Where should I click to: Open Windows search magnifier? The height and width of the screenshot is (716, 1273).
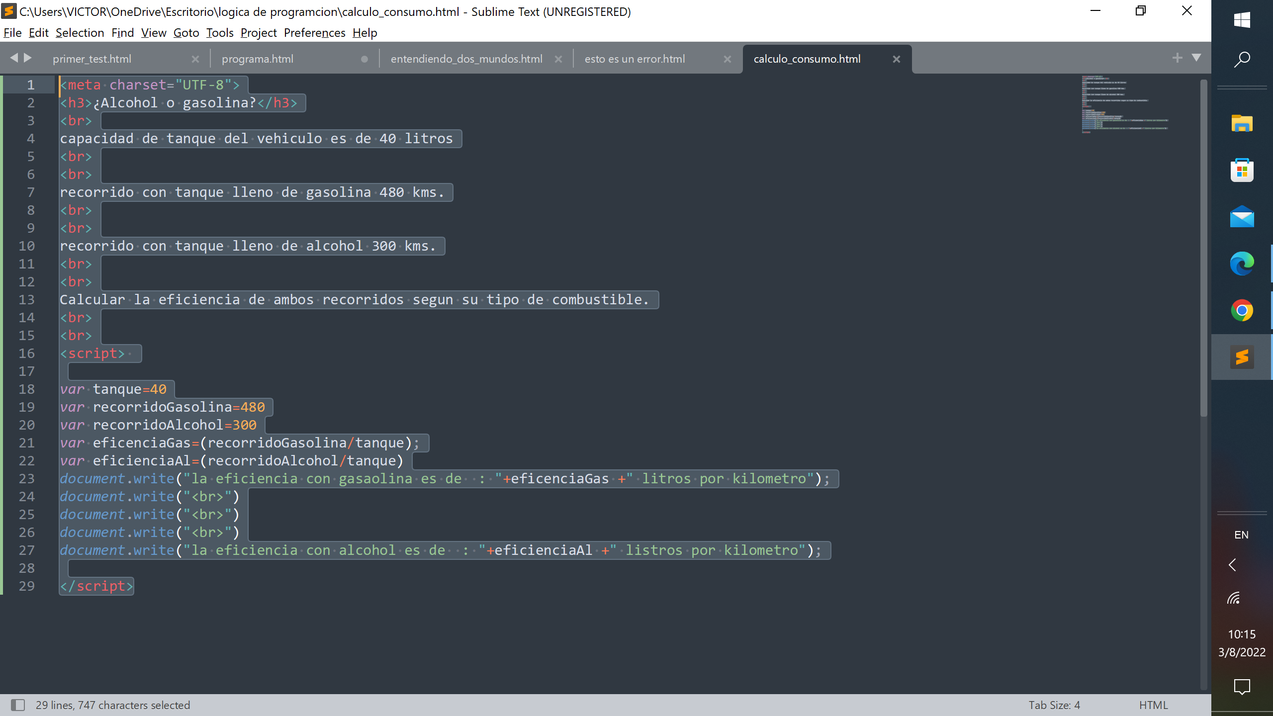point(1242,59)
